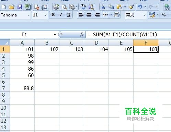
Task: Click the select-all corner of the grid
Action: point(5,43)
